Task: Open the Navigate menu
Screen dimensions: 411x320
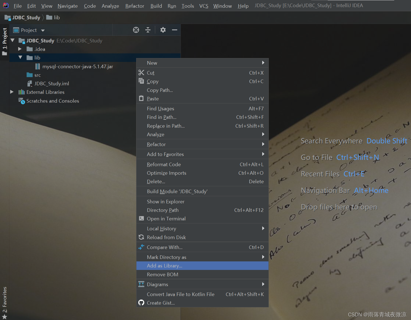Action: pos(68,6)
